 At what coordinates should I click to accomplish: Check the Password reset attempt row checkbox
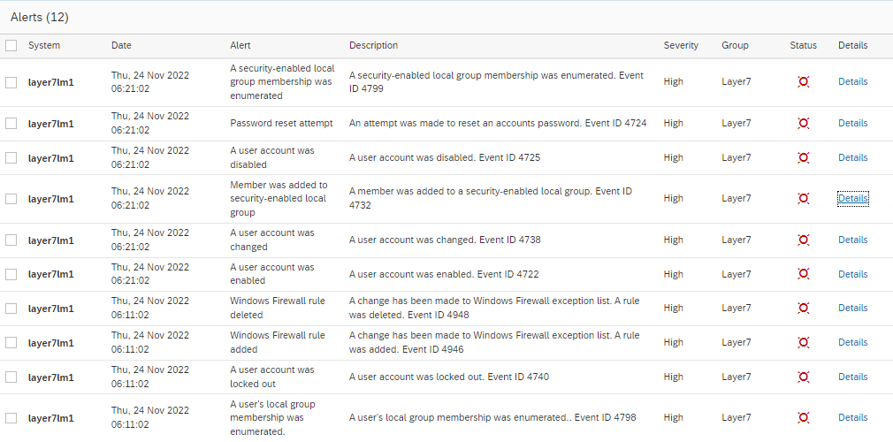tap(11, 124)
